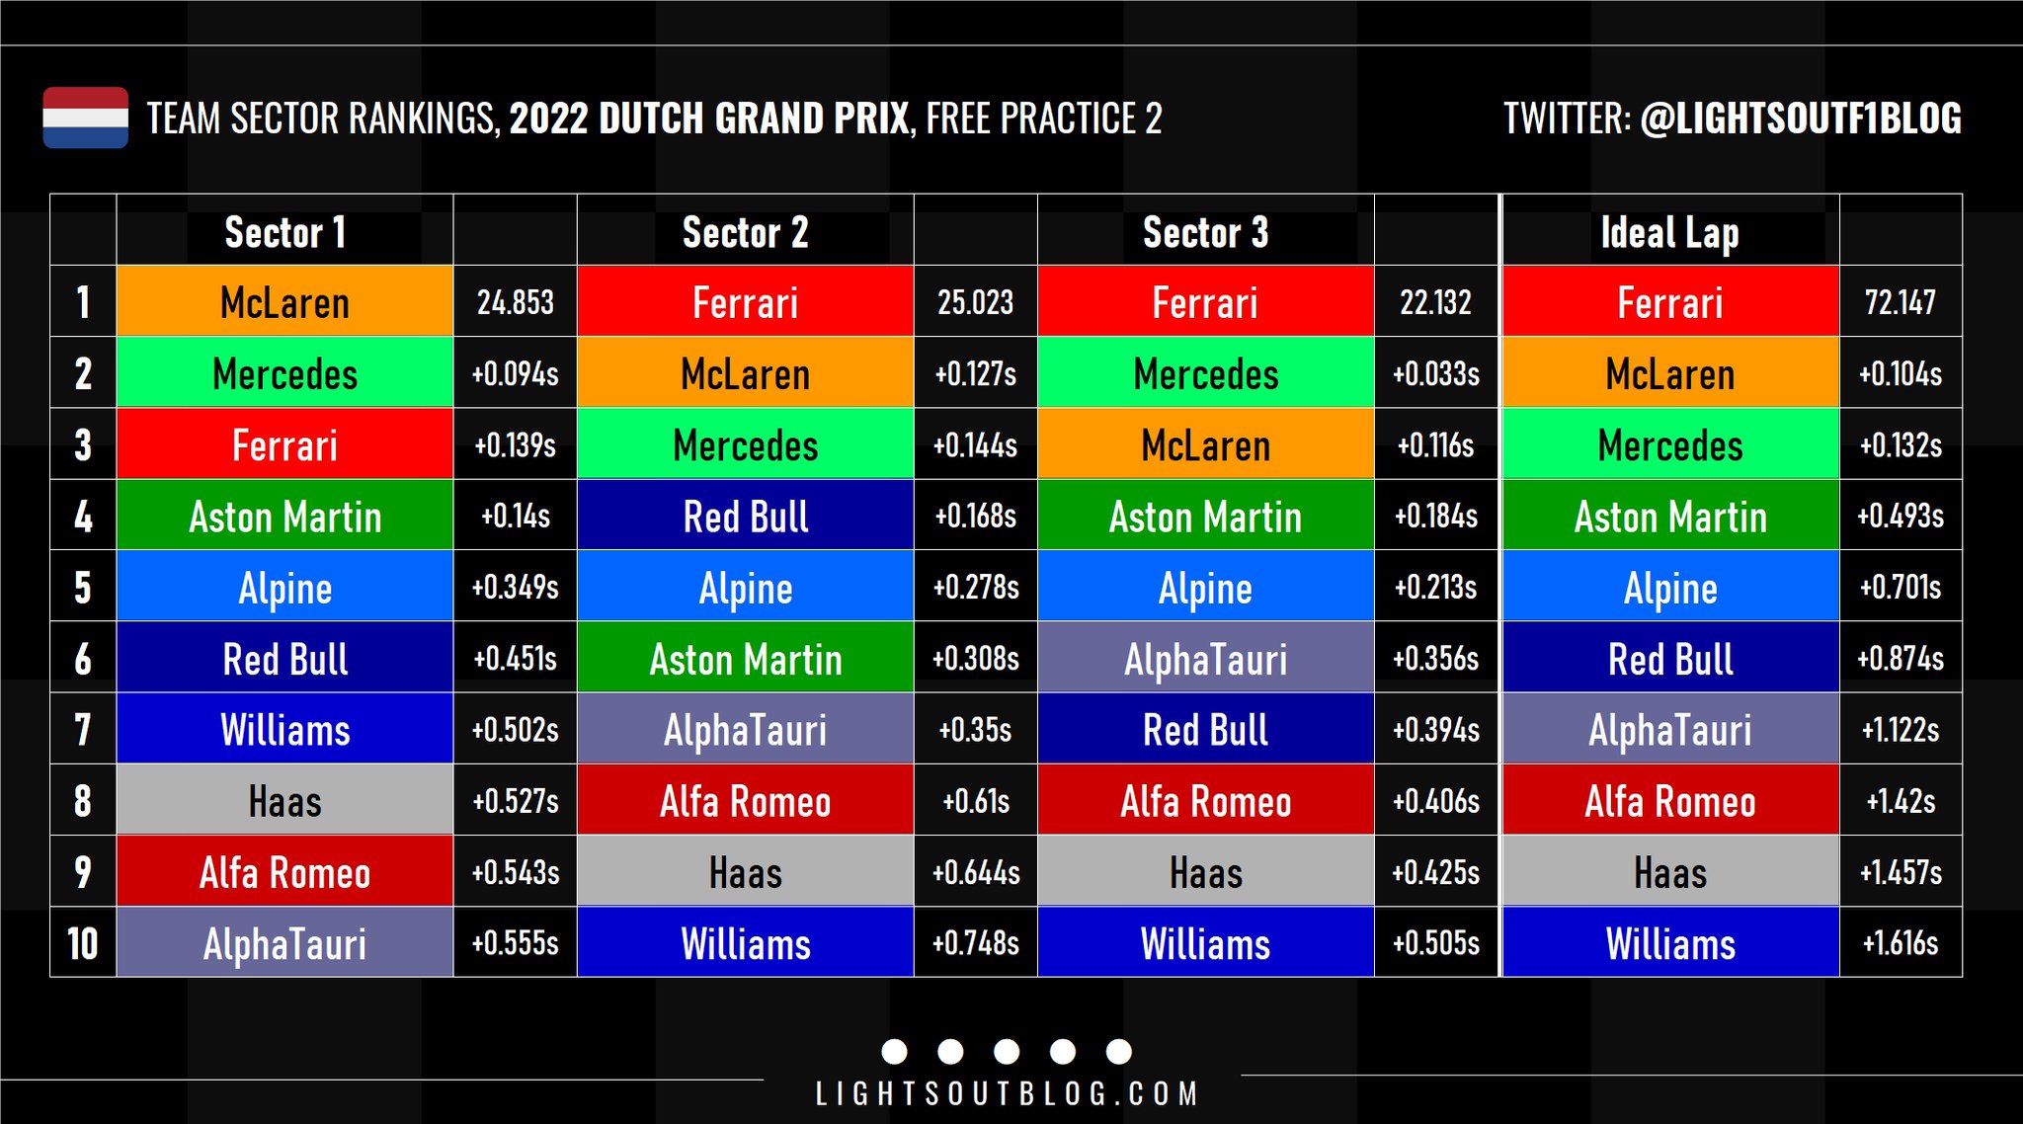Click the +1.616s Williams gap value

[x=1900, y=943]
